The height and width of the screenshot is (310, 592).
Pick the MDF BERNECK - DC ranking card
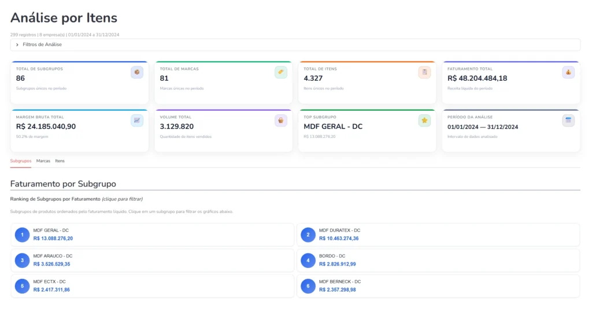pos(438,286)
